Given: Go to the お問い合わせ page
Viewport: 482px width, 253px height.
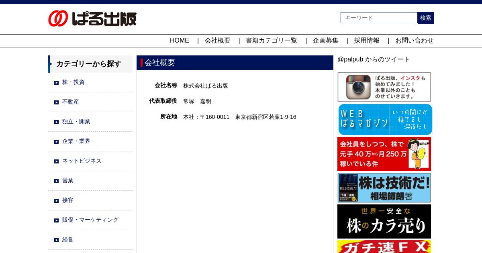Looking at the screenshot, I should click(415, 41).
